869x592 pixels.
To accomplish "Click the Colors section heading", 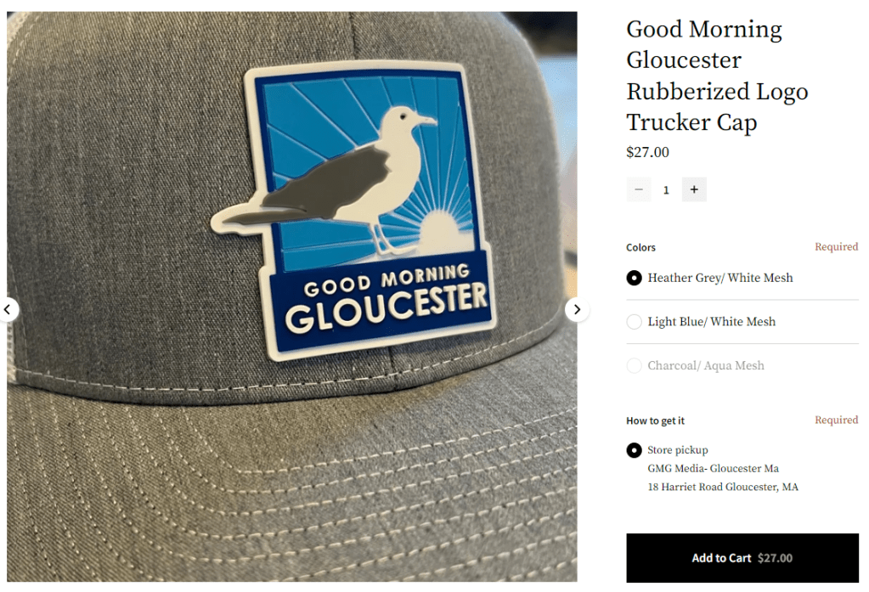I will click(x=640, y=247).
